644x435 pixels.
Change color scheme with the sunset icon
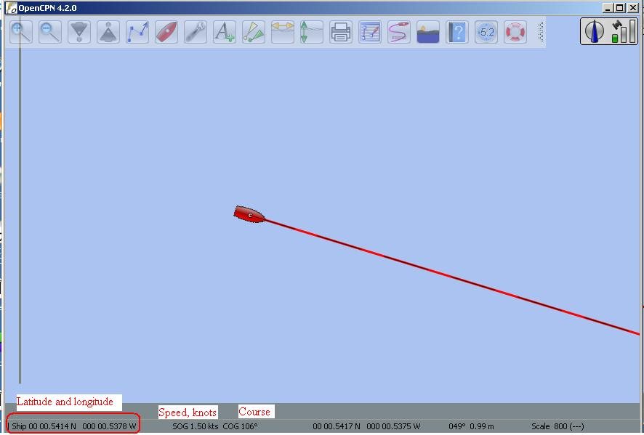coord(428,32)
